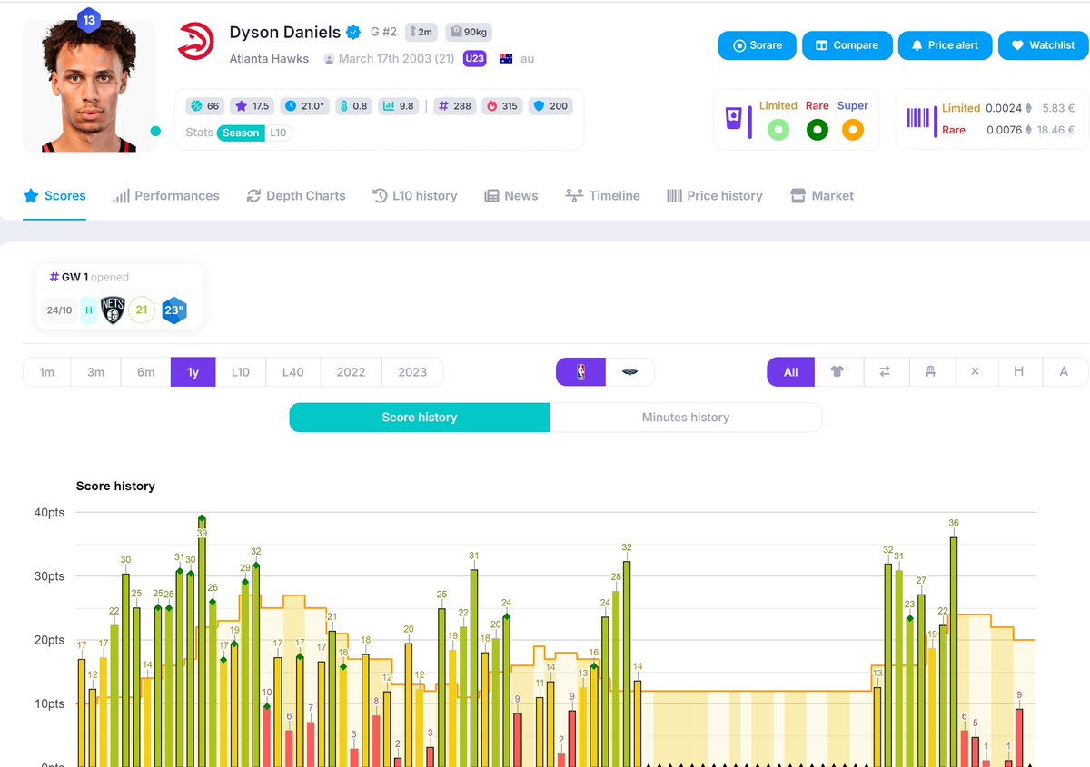Viewport: 1090px width, 767px height.
Task: Open the Performances tab
Action: pos(166,196)
